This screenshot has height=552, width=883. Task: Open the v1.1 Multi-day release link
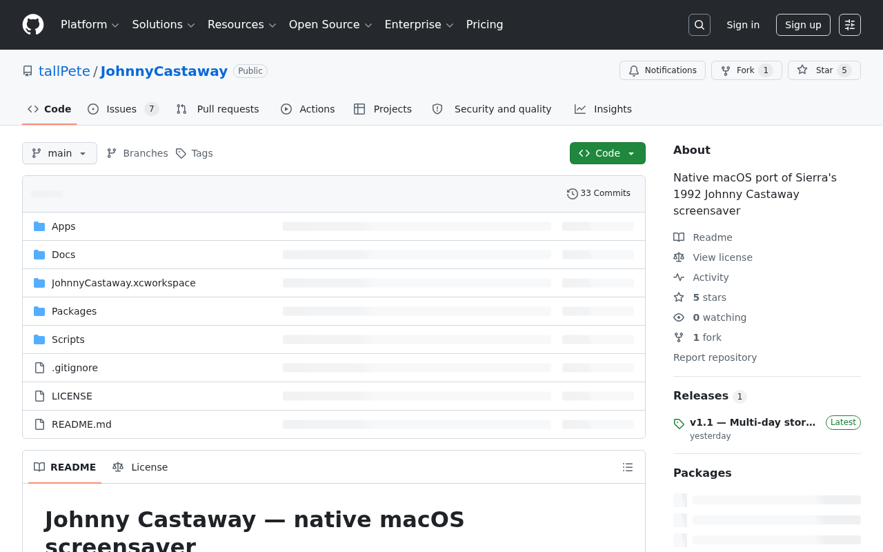753,422
